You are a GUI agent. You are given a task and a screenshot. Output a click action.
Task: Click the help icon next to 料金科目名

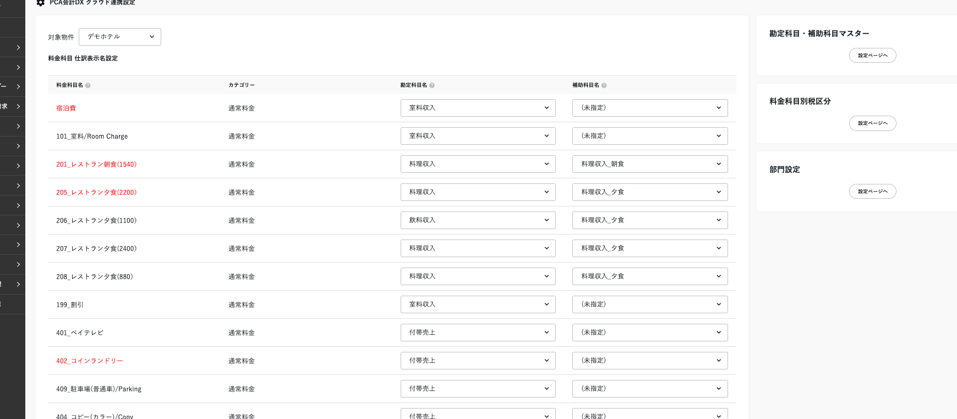point(88,85)
